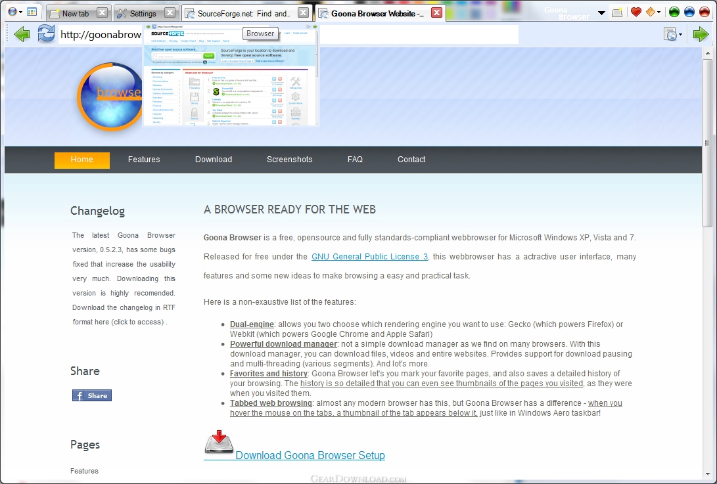Open the tab overview grid icon
The height and width of the screenshot is (484, 717).
32,12
